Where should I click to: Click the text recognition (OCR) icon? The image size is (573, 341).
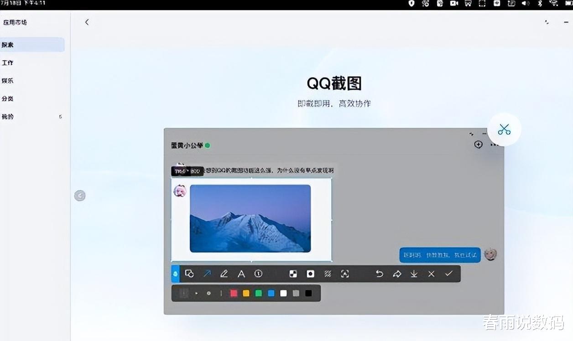(x=345, y=274)
